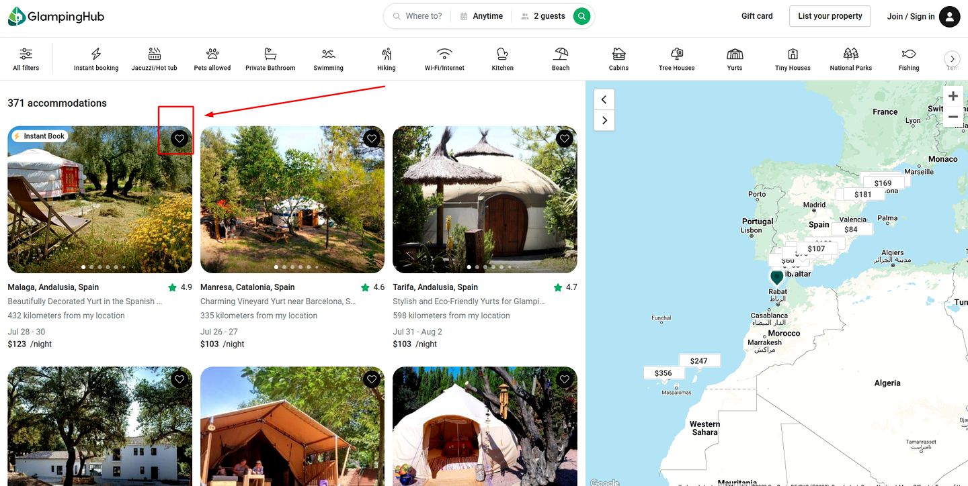Click the 371 accommodations heading
Screen dimensions: 968x486
pyautogui.click(x=57, y=103)
